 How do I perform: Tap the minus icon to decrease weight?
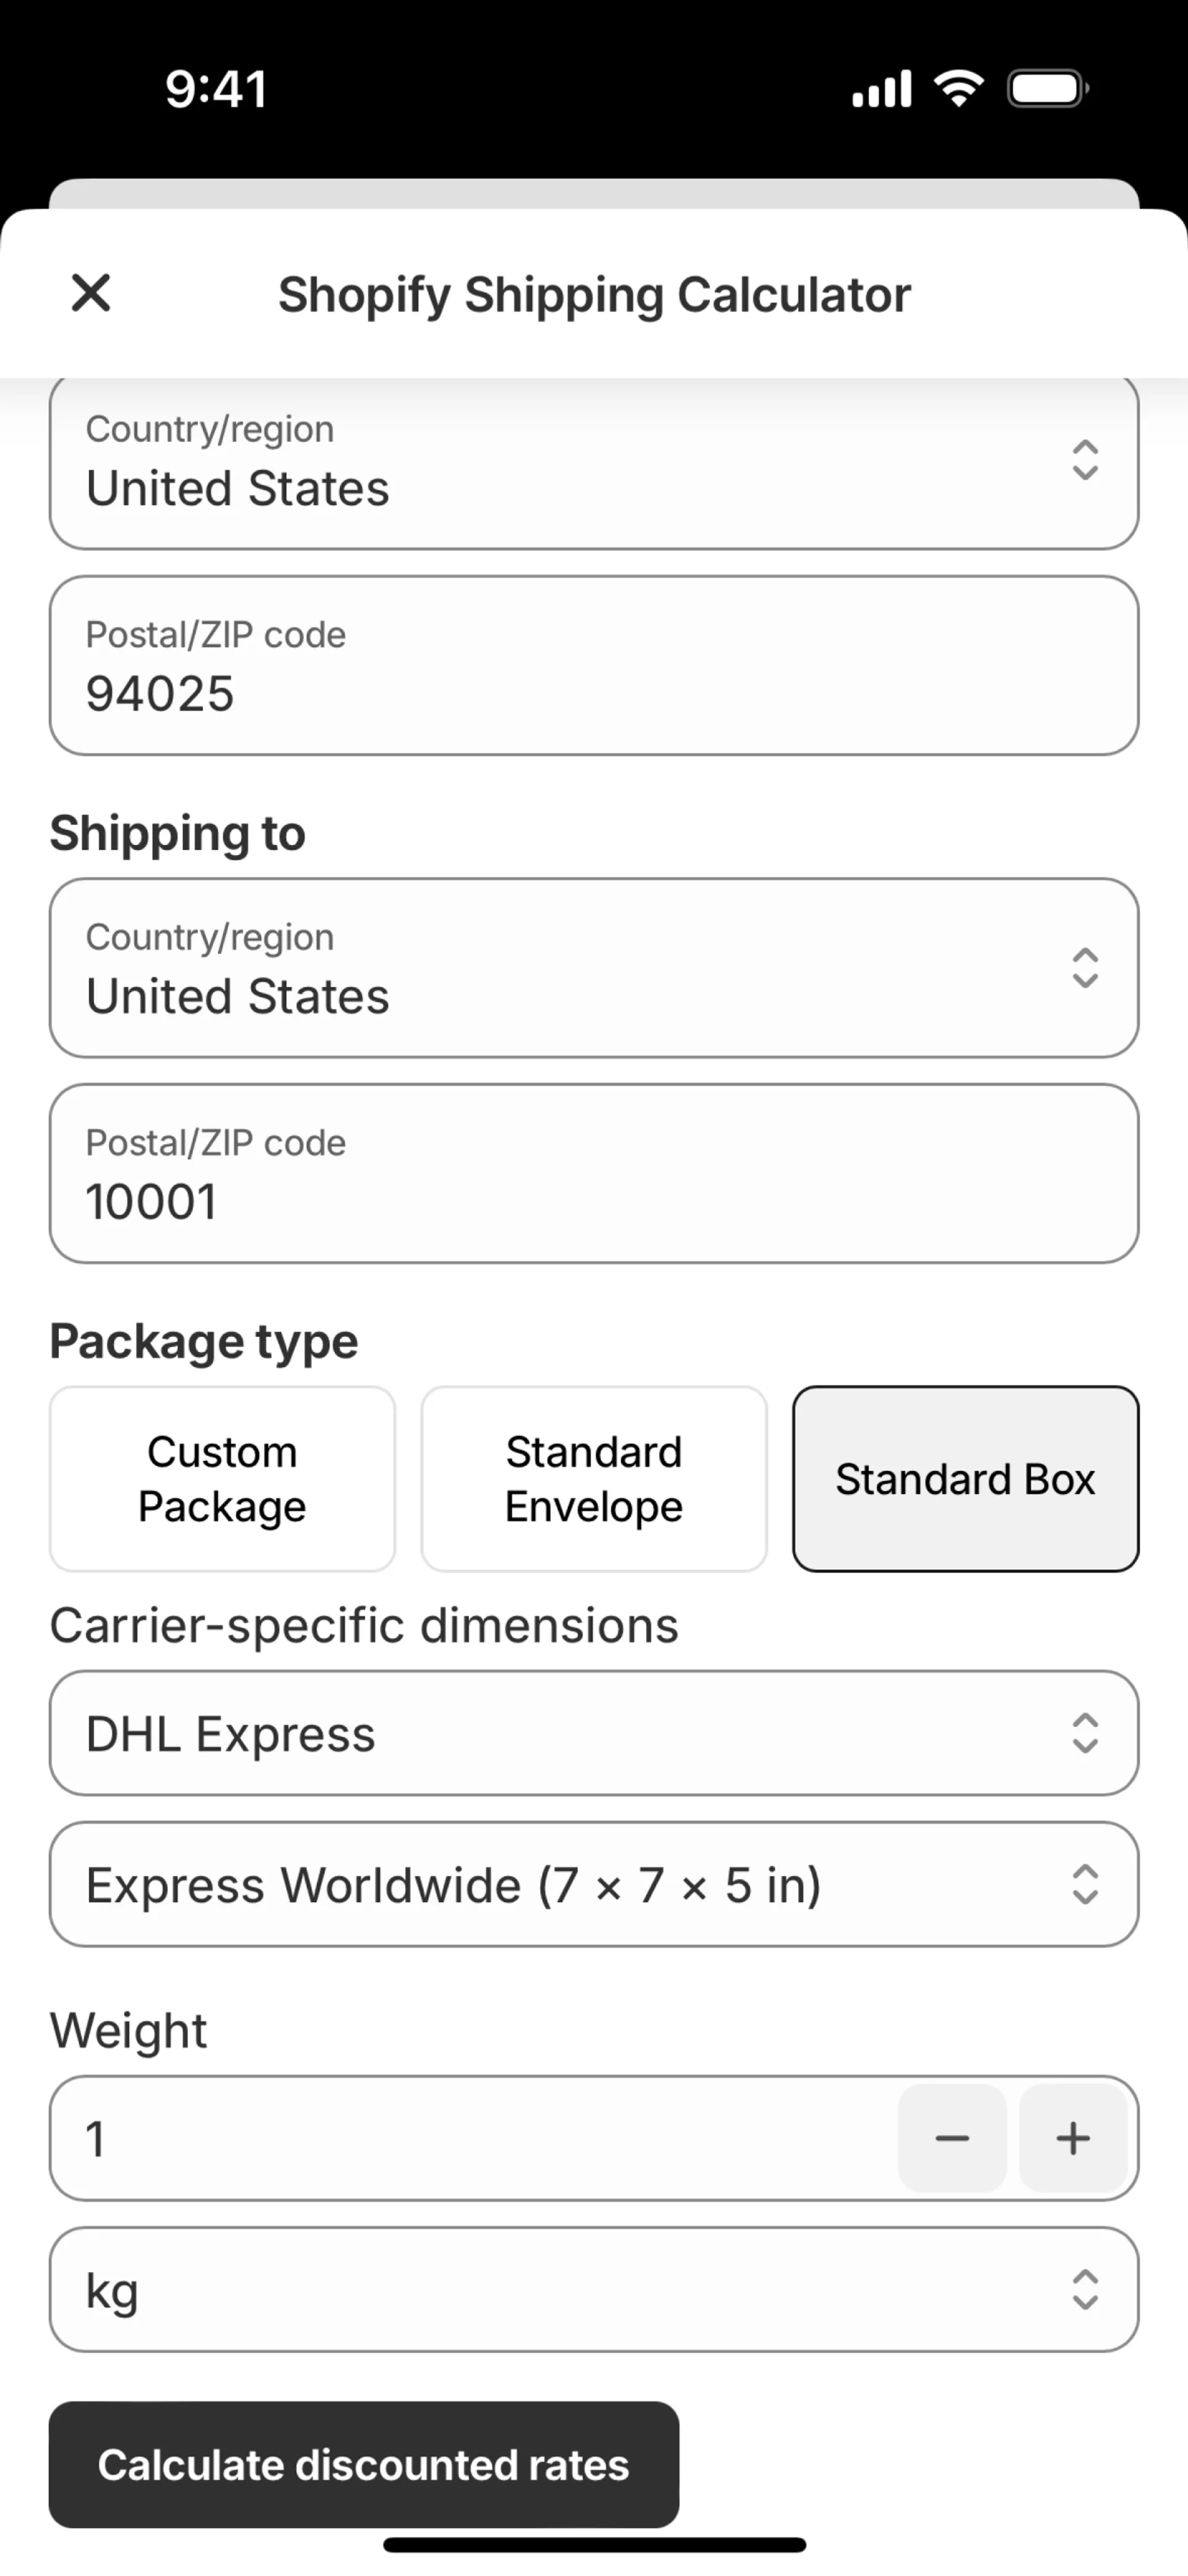coord(952,2138)
